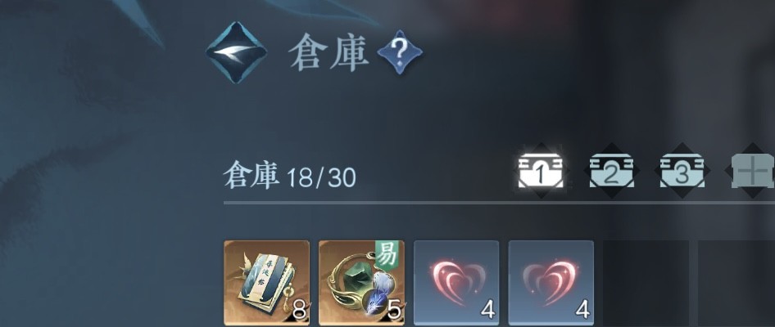Pick the first pink heart item

click(456, 283)
